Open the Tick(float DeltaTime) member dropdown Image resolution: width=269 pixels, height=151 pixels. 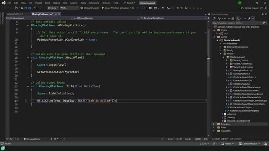point(174,18)
